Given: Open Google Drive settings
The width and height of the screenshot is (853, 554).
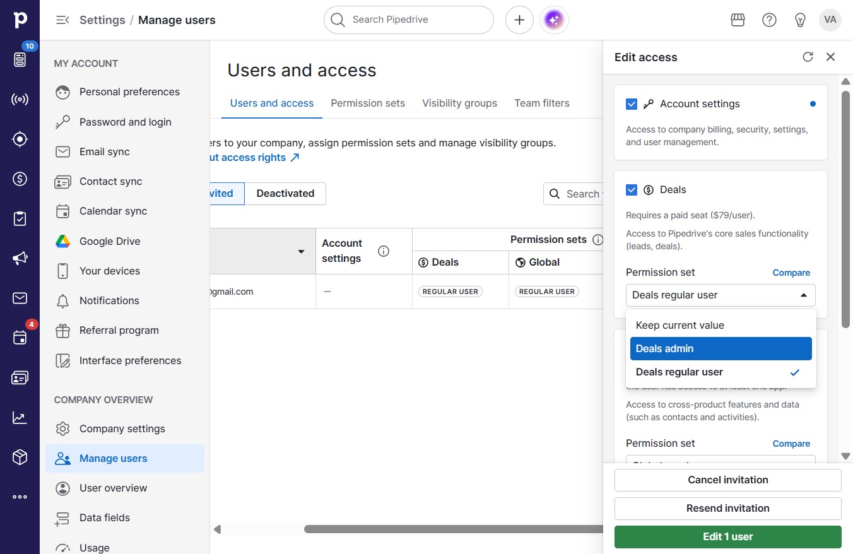Looking at the screenshot, I should click(x=125, y=242).
